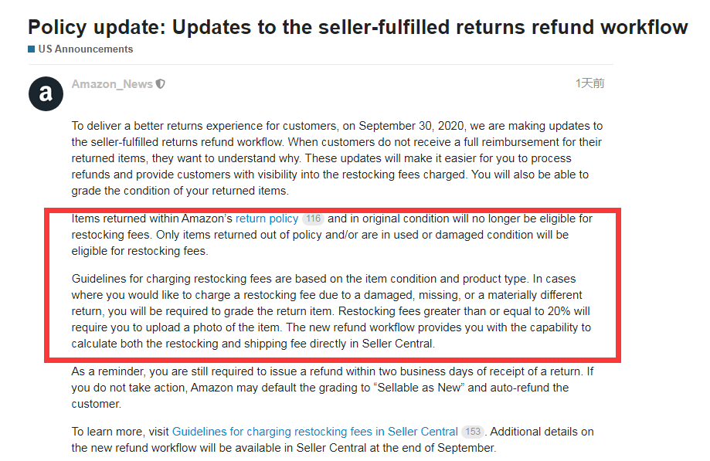The height and width of the screenshot is (461, 710).
Task: Click the paragraph starting "Items returned within"
Action: click(332, 235)
